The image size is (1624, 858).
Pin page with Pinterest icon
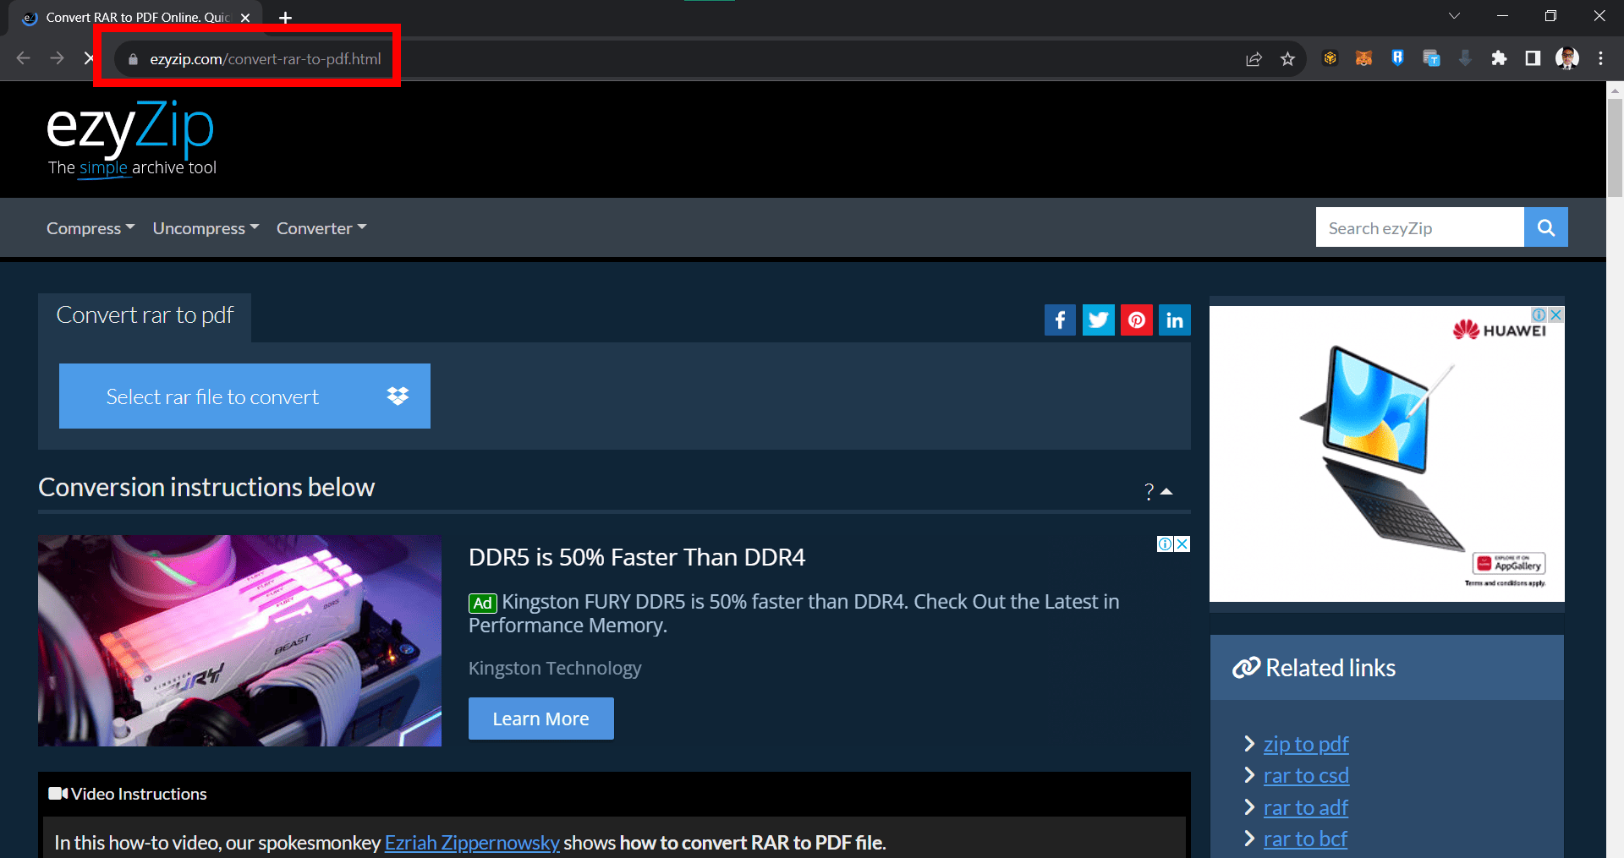click(x=1136, y=320)
